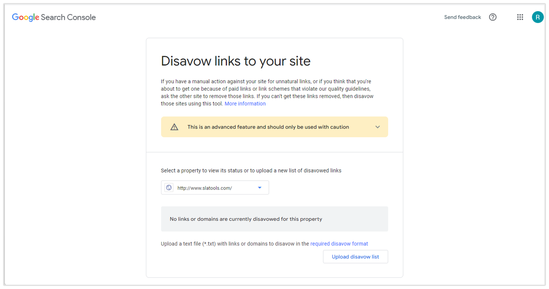
Task: Click the help question mark icon
Action: (493, 17)
